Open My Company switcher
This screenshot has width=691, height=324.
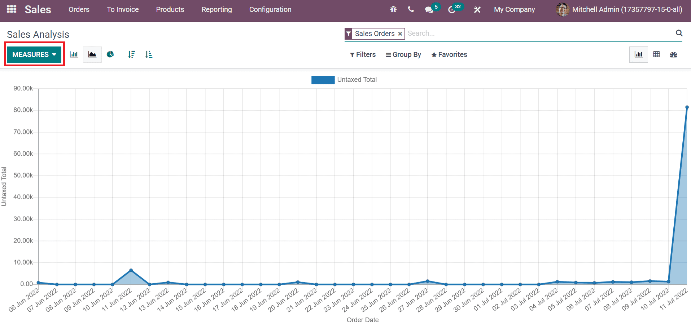[x=515, y=10]
